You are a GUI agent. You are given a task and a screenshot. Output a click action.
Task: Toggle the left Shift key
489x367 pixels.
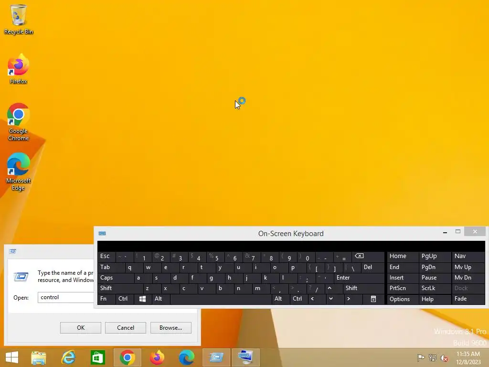(120, 288)
